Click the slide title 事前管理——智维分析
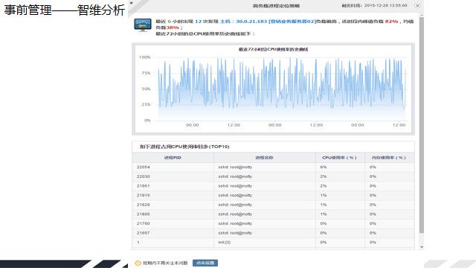 coord(65,10)
